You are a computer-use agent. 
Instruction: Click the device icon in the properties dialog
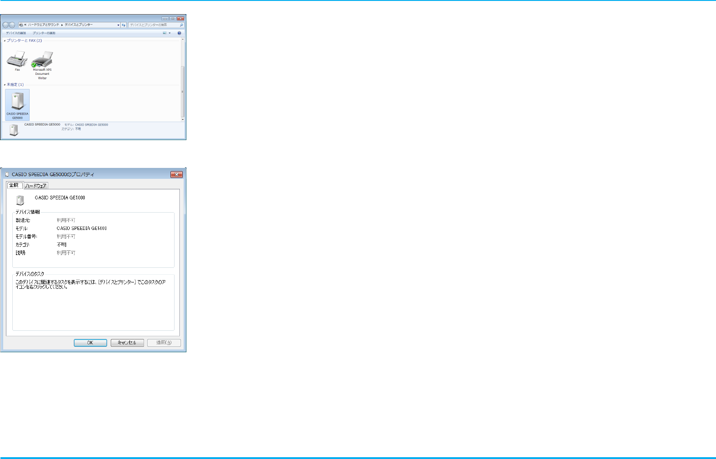20,200
